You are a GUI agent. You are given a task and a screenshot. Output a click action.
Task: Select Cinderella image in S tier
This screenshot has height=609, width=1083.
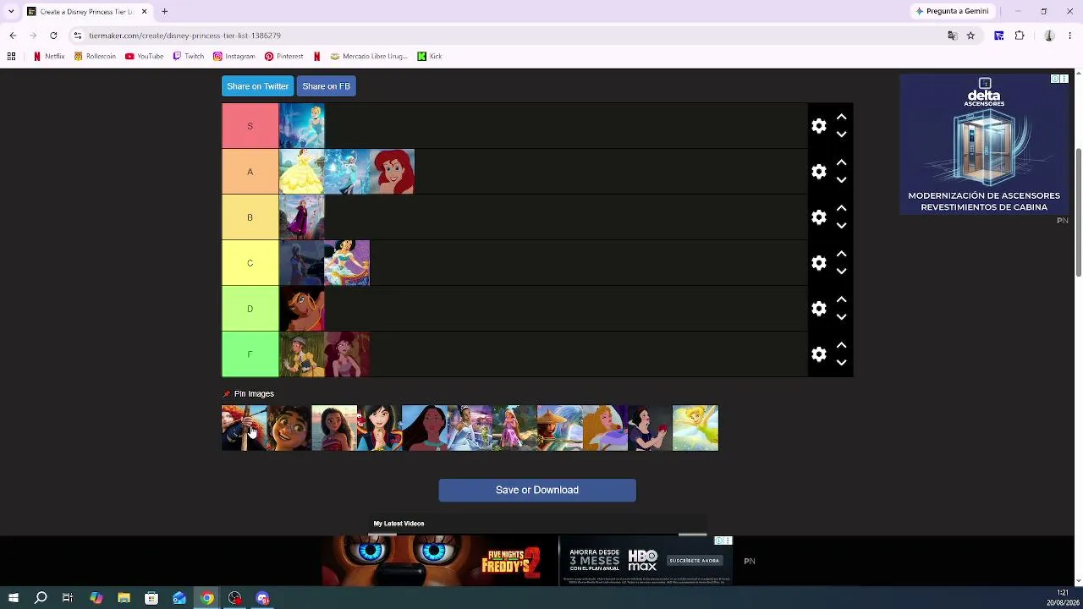click(x=301, y=126)
